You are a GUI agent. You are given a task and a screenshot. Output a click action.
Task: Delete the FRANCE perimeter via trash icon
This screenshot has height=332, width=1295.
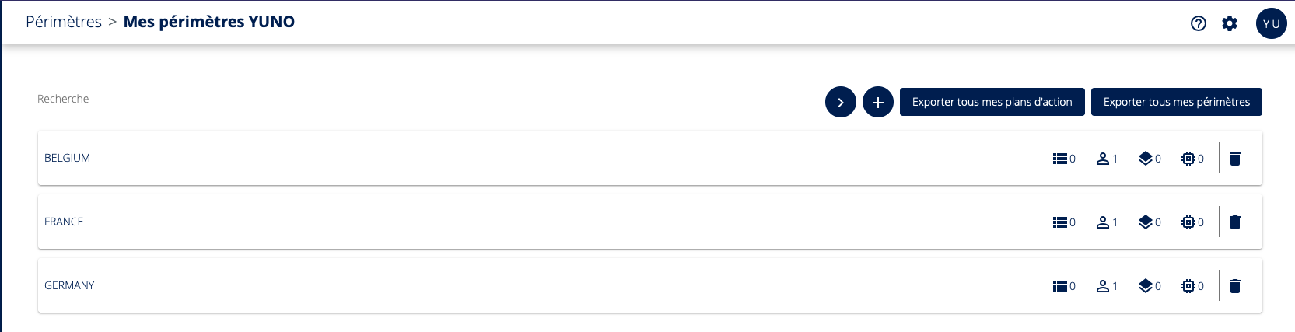1235,222
